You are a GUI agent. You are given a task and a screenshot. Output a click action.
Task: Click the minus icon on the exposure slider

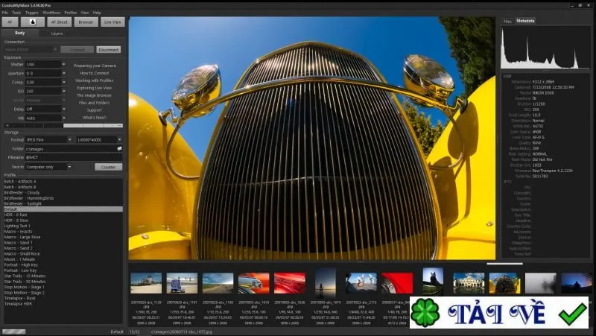pos(120,125)
